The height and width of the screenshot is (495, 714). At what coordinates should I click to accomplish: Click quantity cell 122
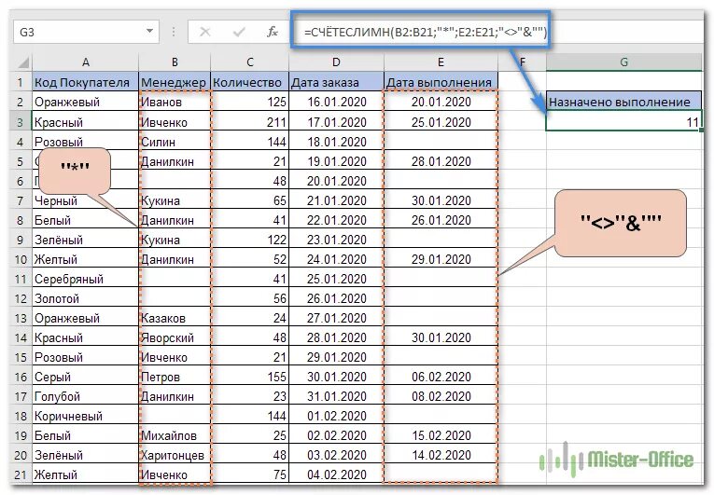coord(250,240)
